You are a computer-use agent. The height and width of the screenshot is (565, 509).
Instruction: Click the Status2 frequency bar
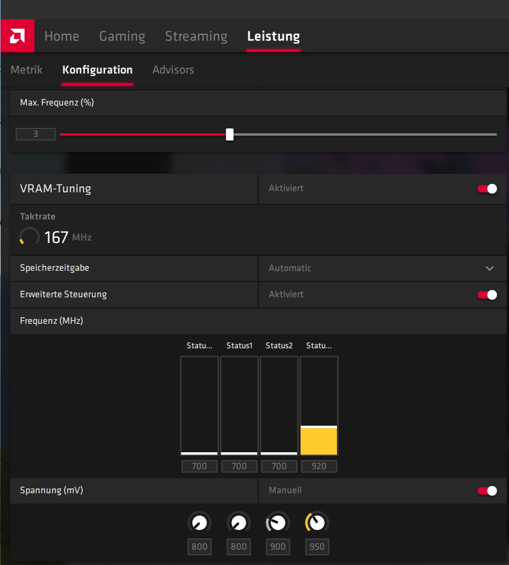(x=279, y=406)
